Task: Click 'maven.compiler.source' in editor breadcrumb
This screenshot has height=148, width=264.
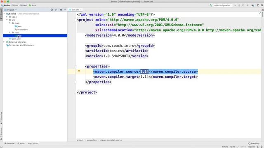Action: point(111,140)
